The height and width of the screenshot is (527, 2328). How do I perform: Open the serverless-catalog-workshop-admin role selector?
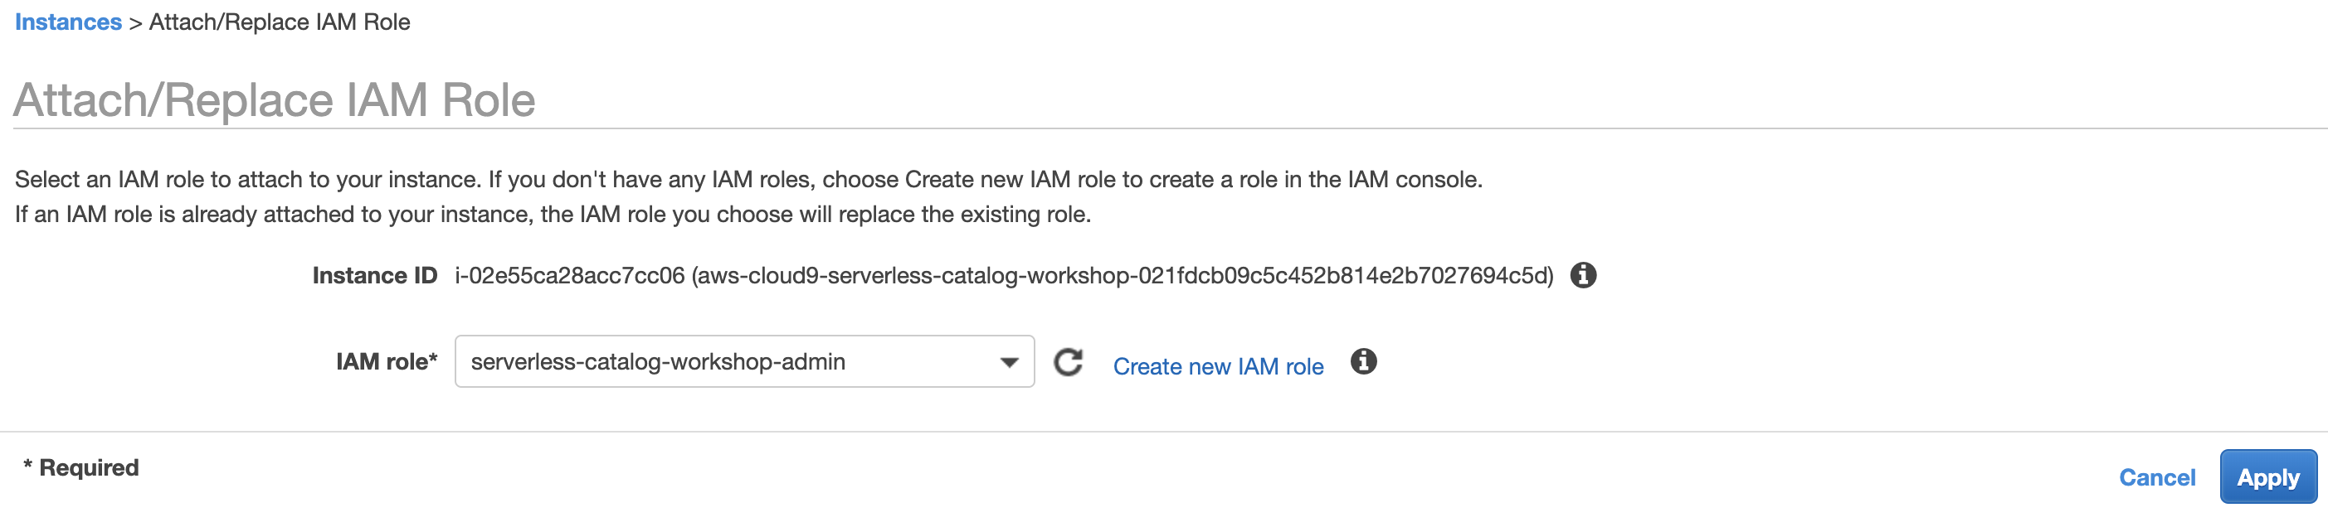point(743,362)
